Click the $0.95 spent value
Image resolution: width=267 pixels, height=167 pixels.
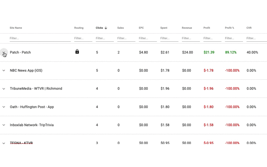[x=165, y=143]
